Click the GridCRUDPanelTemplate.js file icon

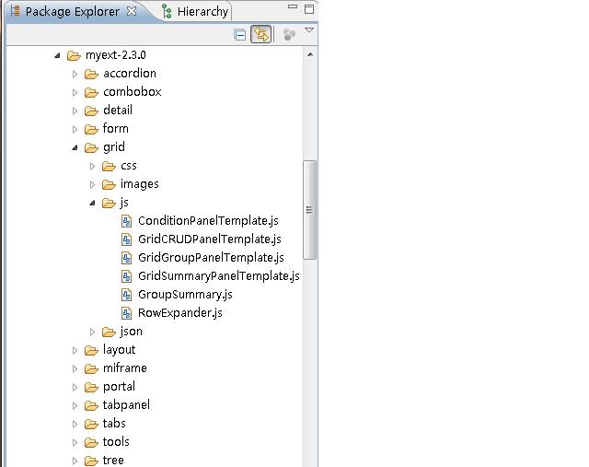[x=127, y=239]
